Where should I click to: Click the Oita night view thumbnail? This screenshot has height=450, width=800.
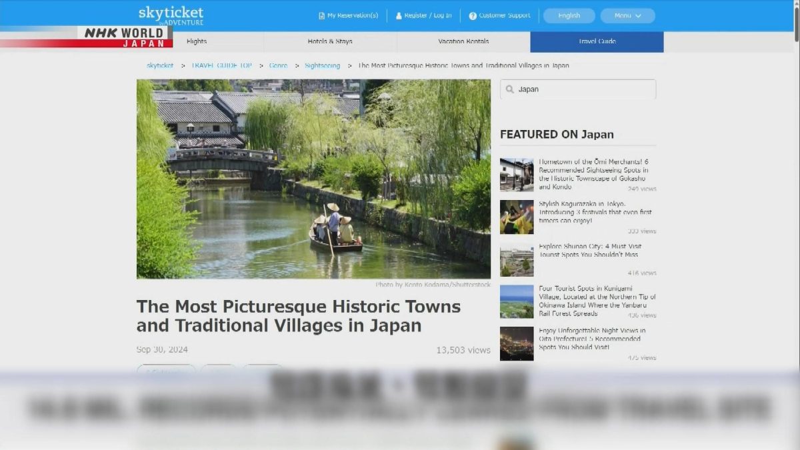517,343
